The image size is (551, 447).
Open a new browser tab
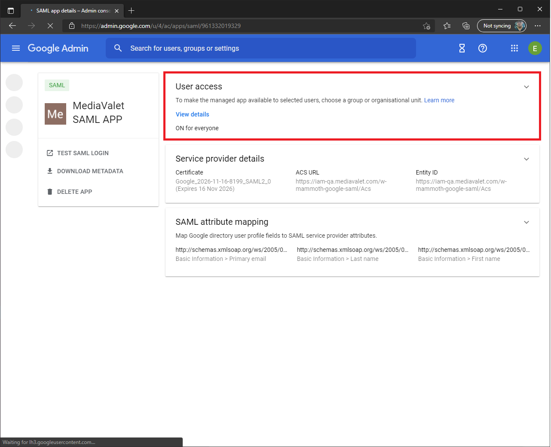132,10
